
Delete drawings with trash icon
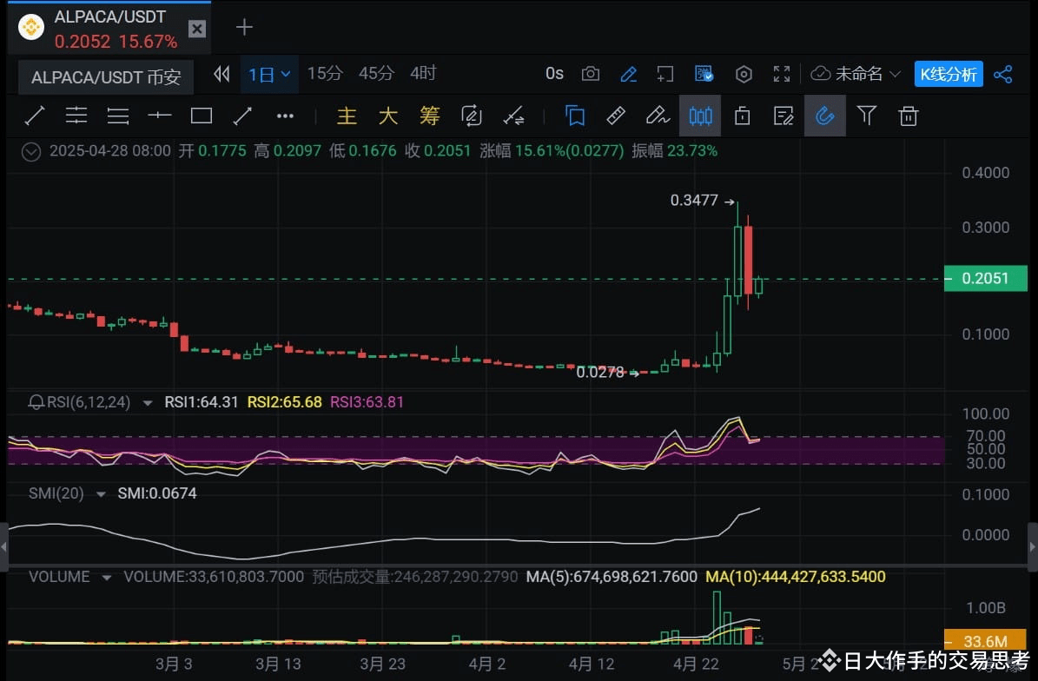coord(909,116)
